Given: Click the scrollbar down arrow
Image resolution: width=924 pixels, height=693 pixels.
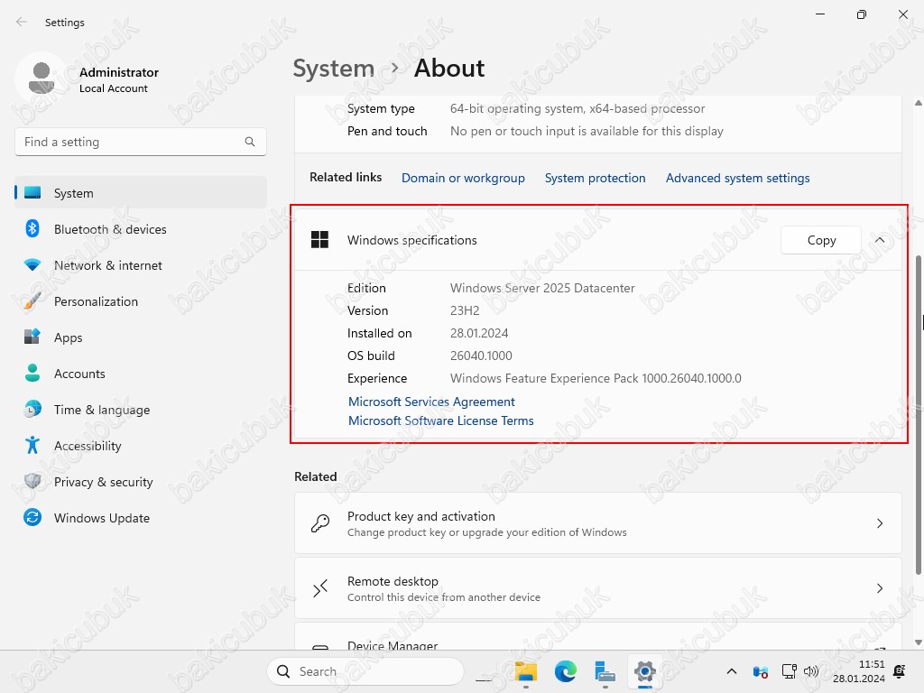Looking at the screenshot, I should [918, 642].
